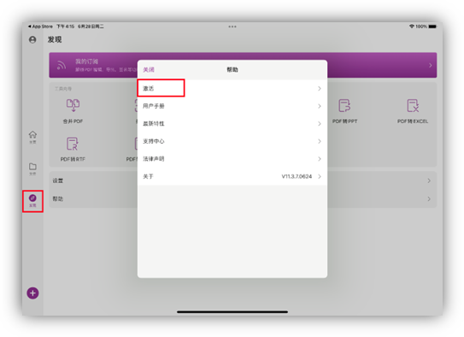
Task: Expand chevron on the 最新特性 row
Action: click(320, 123)
